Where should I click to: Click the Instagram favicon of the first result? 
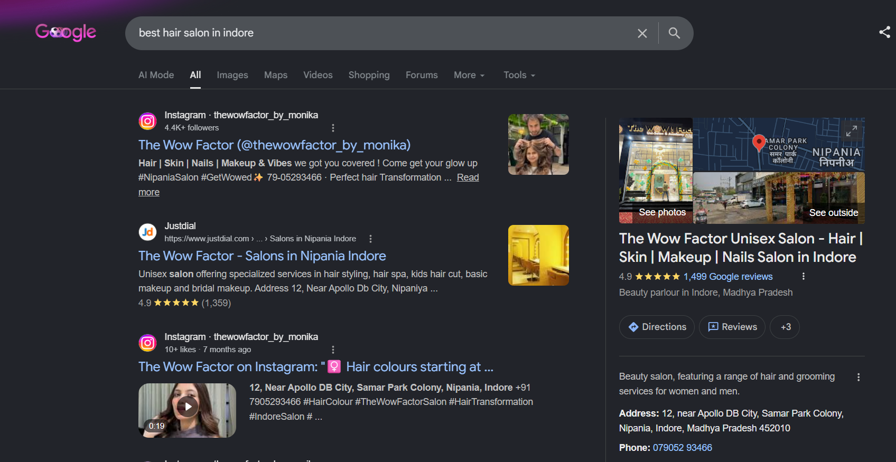click(148, 121)
